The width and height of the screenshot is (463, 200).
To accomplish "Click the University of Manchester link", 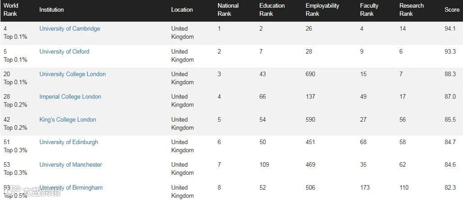I will pyautogui.click(x=70, y=165).
